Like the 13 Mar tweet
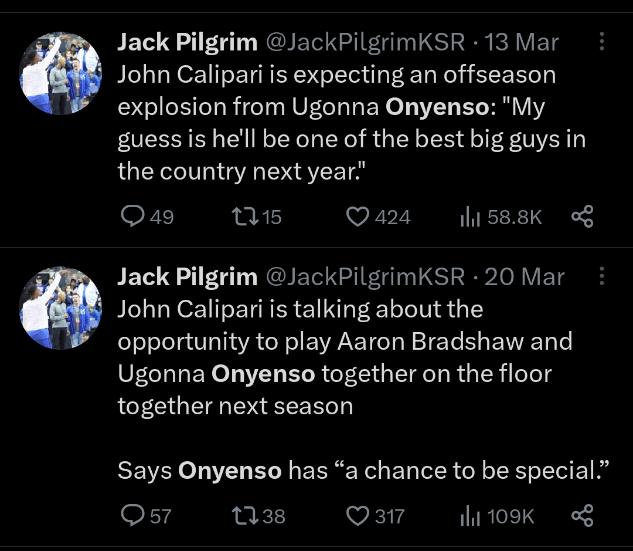This screenshot has width=633, height=551. point(357,217)
